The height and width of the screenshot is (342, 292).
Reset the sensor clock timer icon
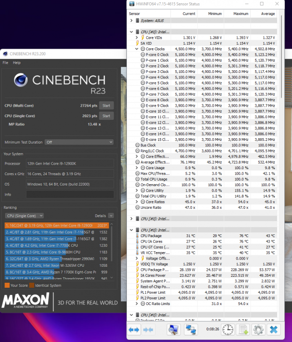tap(228, 330)
